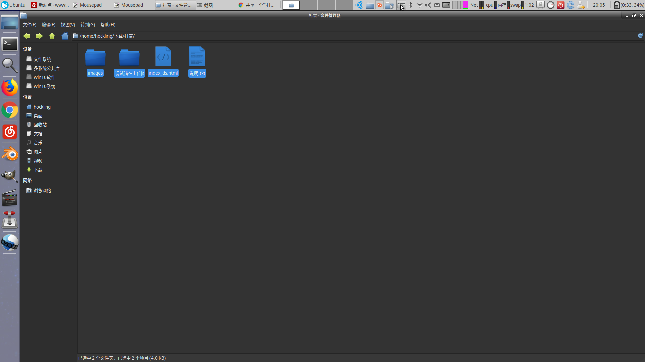
Task: Switch to the Chrome 共享一个 taskbar window
Action: 257,5
